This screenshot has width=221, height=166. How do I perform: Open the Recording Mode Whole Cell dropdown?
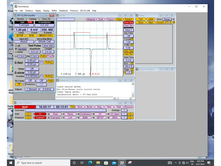click(44, 42)
